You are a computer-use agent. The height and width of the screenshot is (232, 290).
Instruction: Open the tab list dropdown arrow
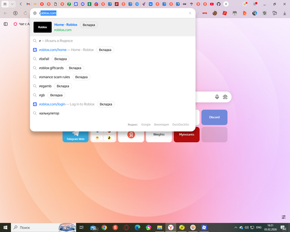click(12, 4)
